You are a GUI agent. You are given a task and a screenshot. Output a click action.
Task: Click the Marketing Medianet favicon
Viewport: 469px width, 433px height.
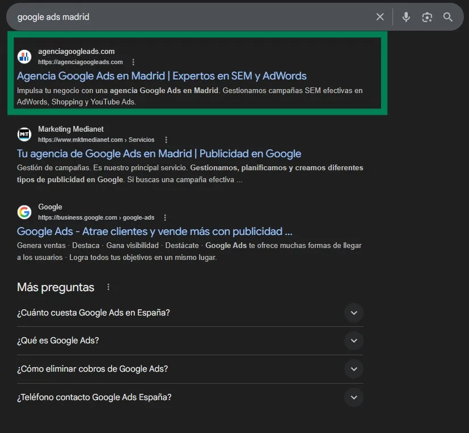pos(24,134)
